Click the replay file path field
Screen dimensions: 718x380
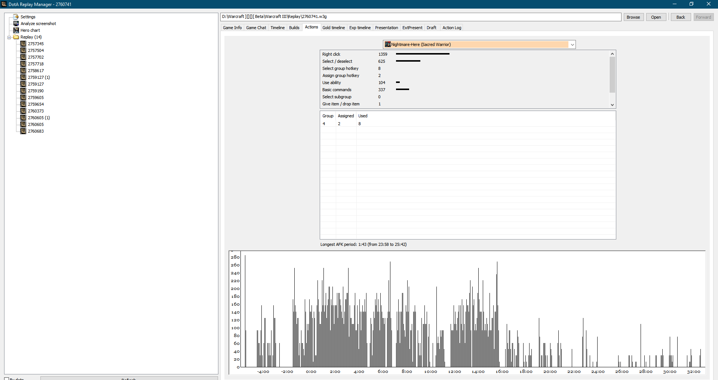tap(420, 17)
